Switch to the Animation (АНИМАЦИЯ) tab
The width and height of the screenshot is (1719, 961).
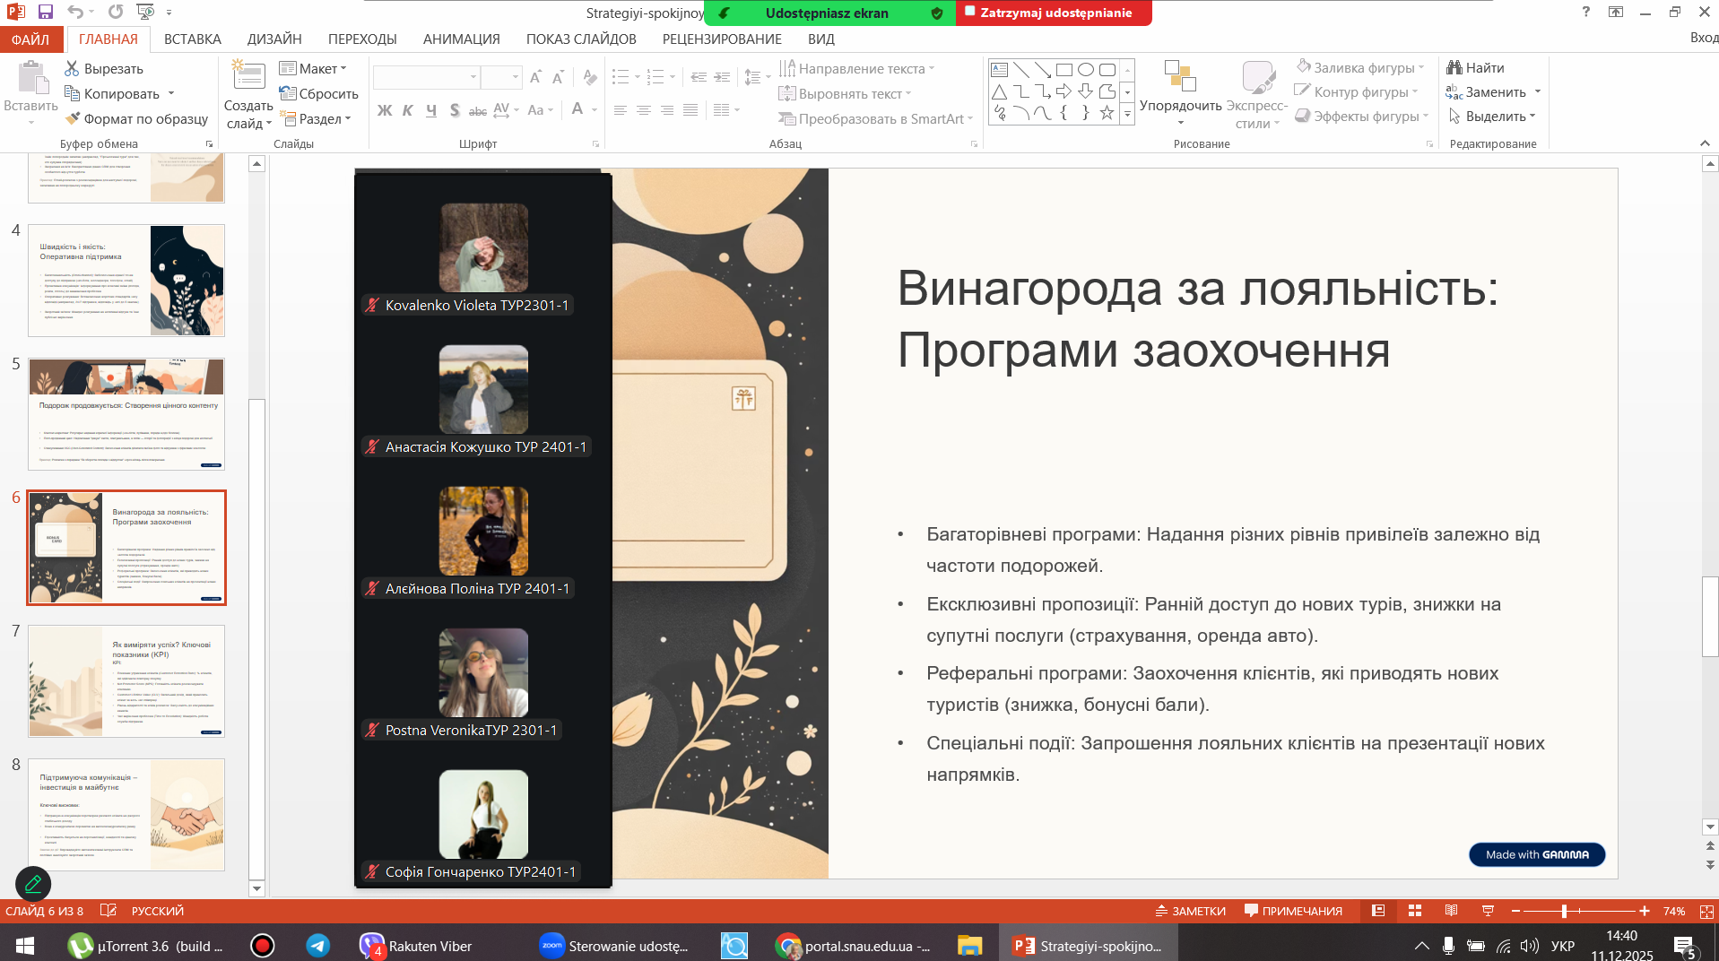click(x=461, y=39)
